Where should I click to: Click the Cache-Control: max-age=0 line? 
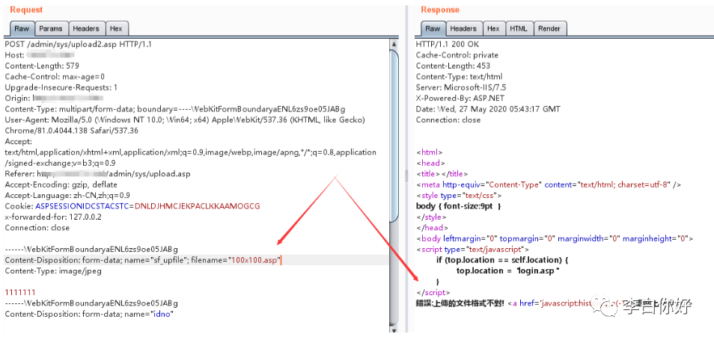(x=54, y=77)
